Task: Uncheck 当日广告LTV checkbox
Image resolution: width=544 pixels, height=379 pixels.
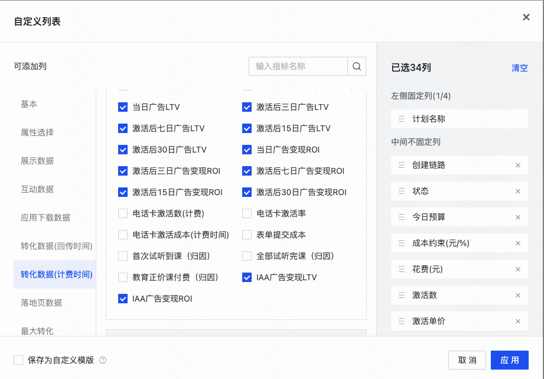Action: point(123,107)
